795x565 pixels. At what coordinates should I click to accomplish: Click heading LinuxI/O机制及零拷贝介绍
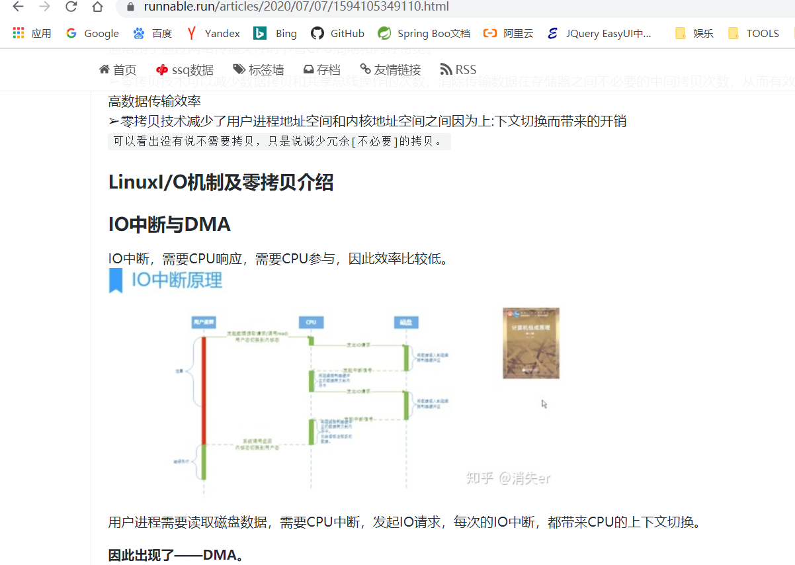pos(221,182)
